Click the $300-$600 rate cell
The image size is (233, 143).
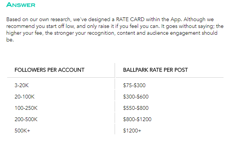click(x=136, y=97)
